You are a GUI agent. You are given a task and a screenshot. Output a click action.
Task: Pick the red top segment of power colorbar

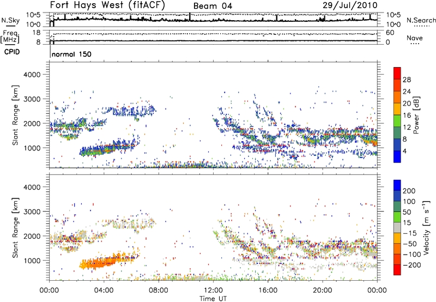397,73
